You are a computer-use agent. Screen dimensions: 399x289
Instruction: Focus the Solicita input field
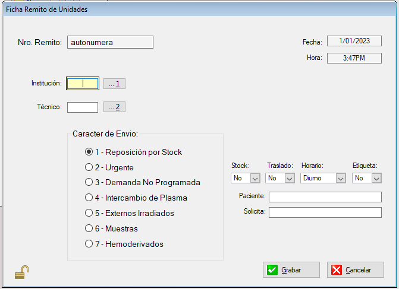tap(325, 212)
